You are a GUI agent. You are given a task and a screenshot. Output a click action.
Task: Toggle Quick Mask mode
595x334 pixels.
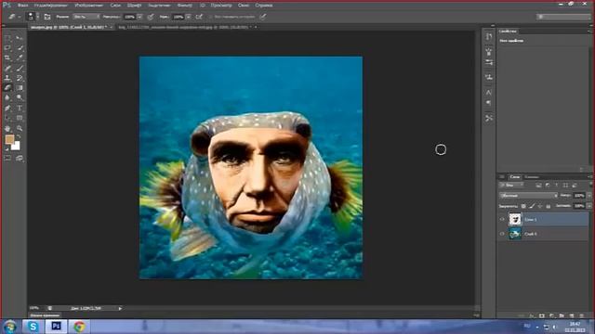tap(7, 159)
